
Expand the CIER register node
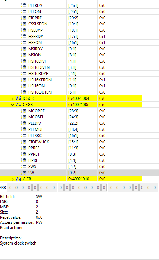coord(12,179)
